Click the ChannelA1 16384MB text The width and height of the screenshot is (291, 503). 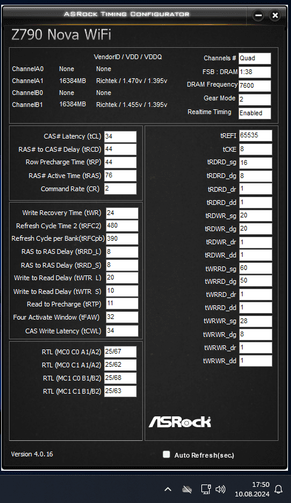(72, 81)
